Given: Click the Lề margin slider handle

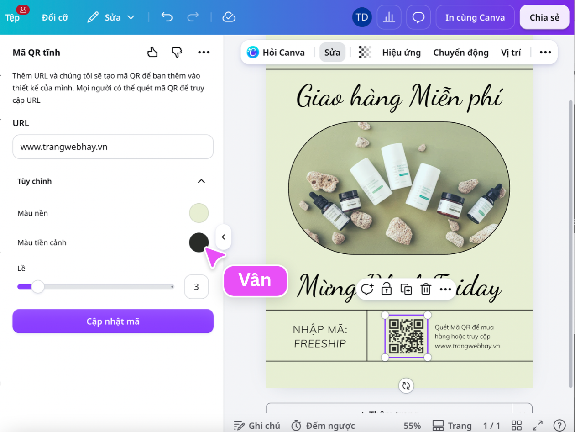Looking at the screenshot, I should (37, 287).
